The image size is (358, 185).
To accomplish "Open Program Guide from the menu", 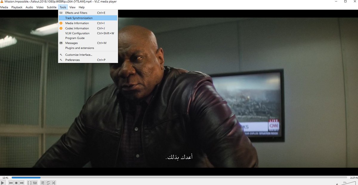I will (x=88, y=38).
